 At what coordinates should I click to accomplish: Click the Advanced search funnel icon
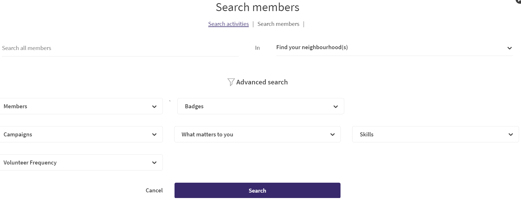tap(231, 82)
